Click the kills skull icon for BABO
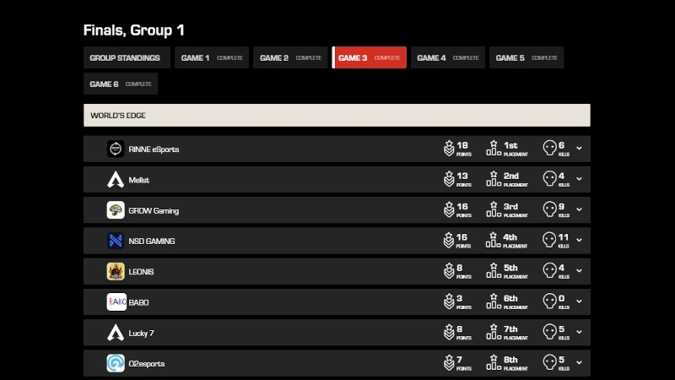 [x=549, y=301]
